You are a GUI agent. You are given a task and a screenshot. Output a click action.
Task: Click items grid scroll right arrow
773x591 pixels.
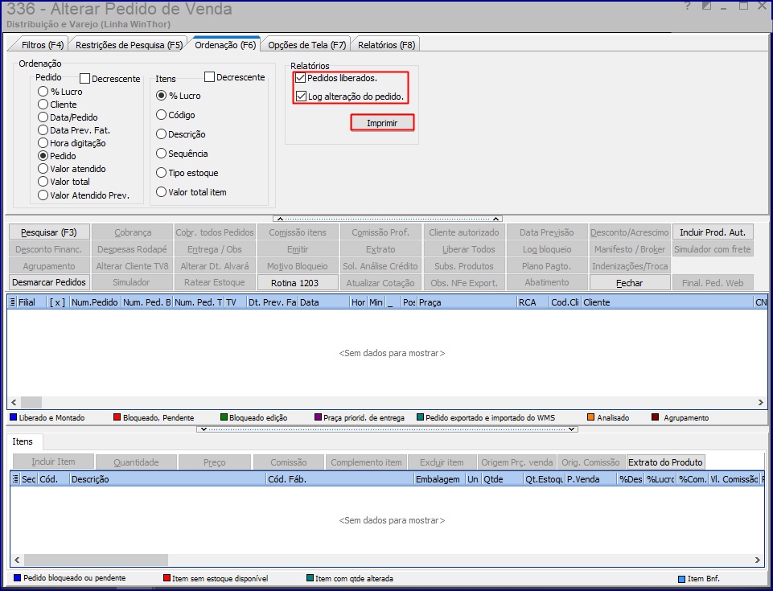click(757, 560)
